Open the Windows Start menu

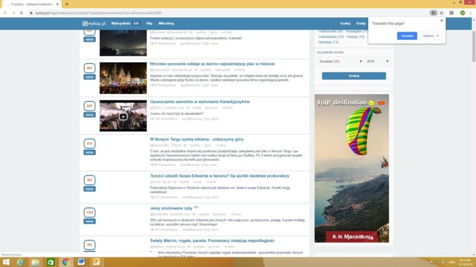[6, 262]
